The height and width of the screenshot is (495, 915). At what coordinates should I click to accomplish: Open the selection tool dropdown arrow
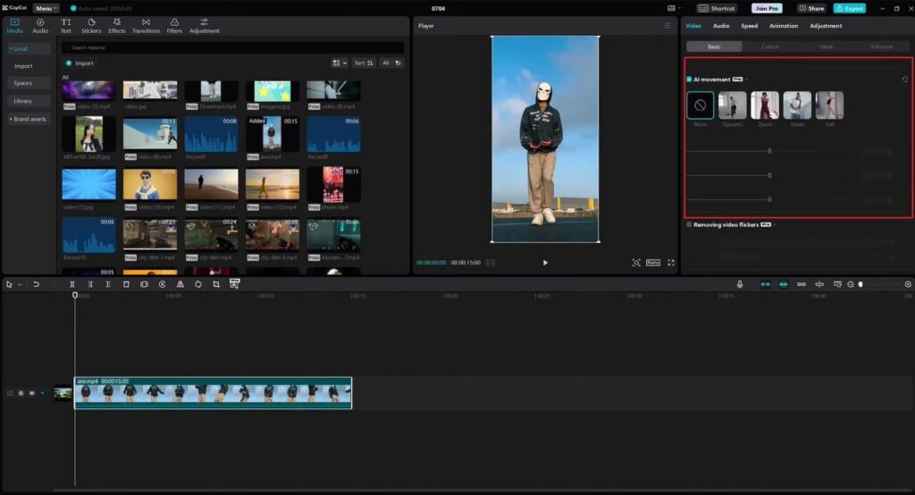20,285
